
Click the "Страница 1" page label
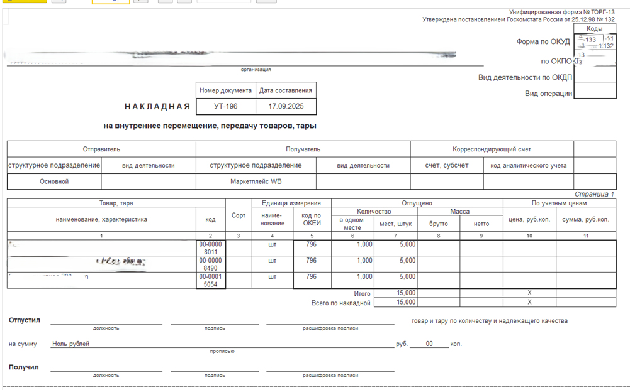pos(594,195)
